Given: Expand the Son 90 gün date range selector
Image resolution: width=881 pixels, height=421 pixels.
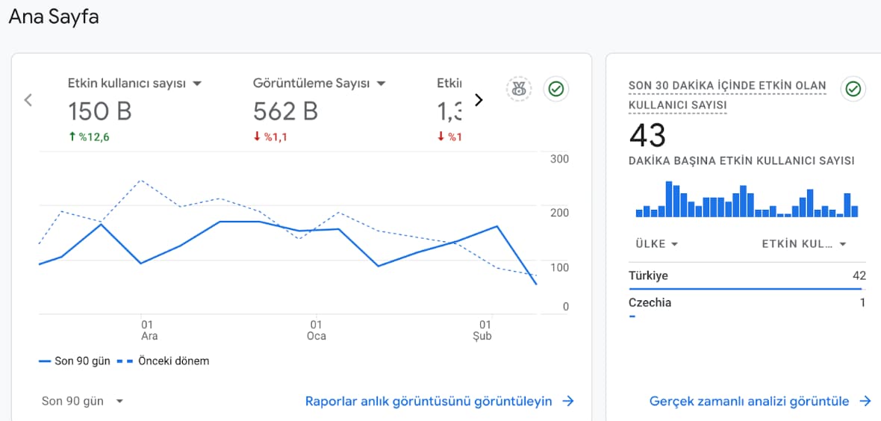Looking at the screenshot, I should point(82,402).
